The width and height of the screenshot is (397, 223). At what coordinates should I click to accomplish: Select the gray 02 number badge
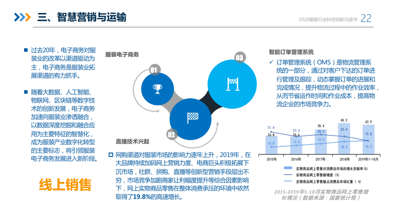[x=172, y=134]
